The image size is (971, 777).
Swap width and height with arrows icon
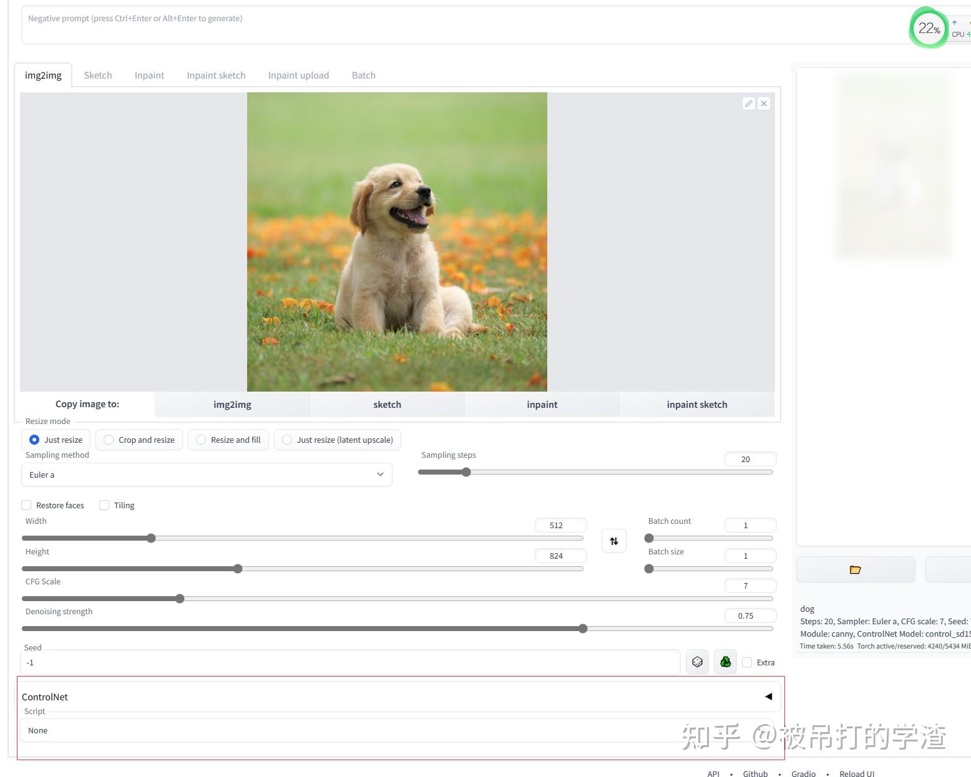tap(614, 541)
